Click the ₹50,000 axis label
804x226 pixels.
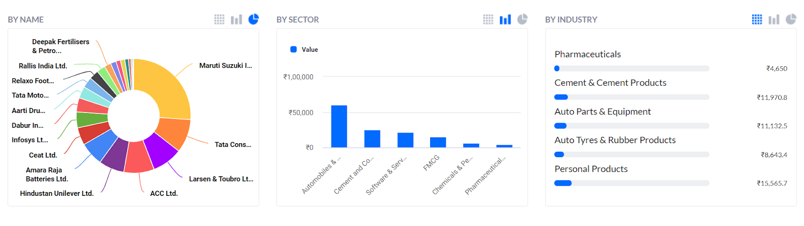point(300,112)
